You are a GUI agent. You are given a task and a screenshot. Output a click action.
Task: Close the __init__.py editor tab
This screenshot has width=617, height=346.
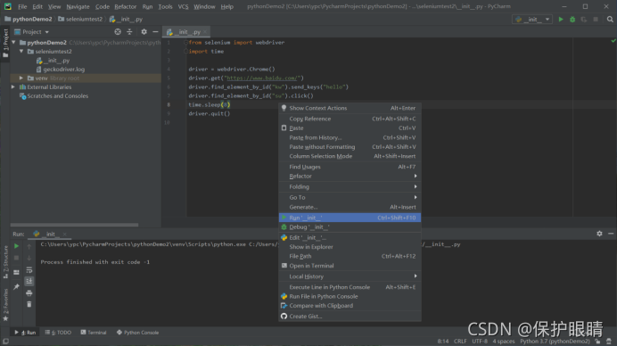pos(205,32)
